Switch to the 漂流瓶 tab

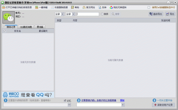[x=40, y=27]
